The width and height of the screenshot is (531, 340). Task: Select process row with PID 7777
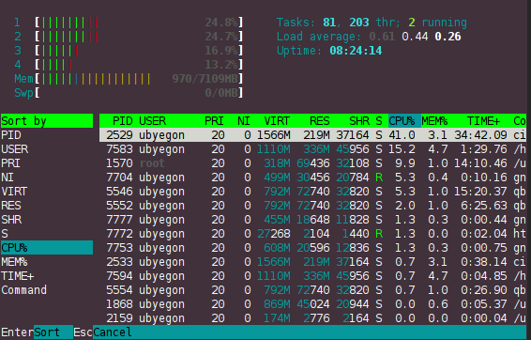click(x=312, y=220)
